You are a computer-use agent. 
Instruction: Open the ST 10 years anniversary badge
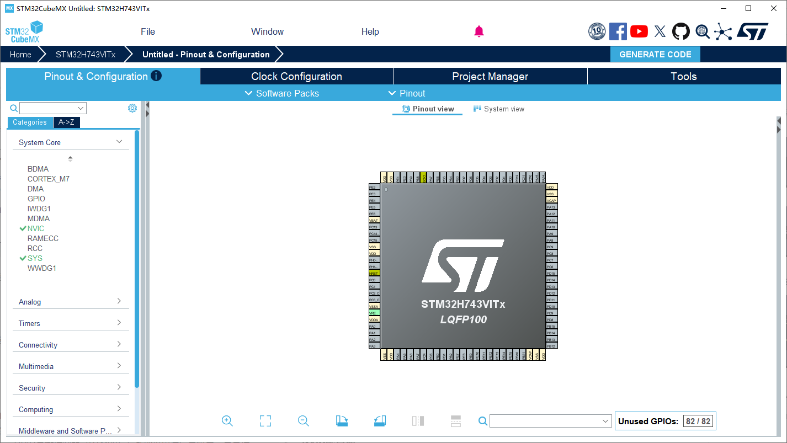click(597, 31)
